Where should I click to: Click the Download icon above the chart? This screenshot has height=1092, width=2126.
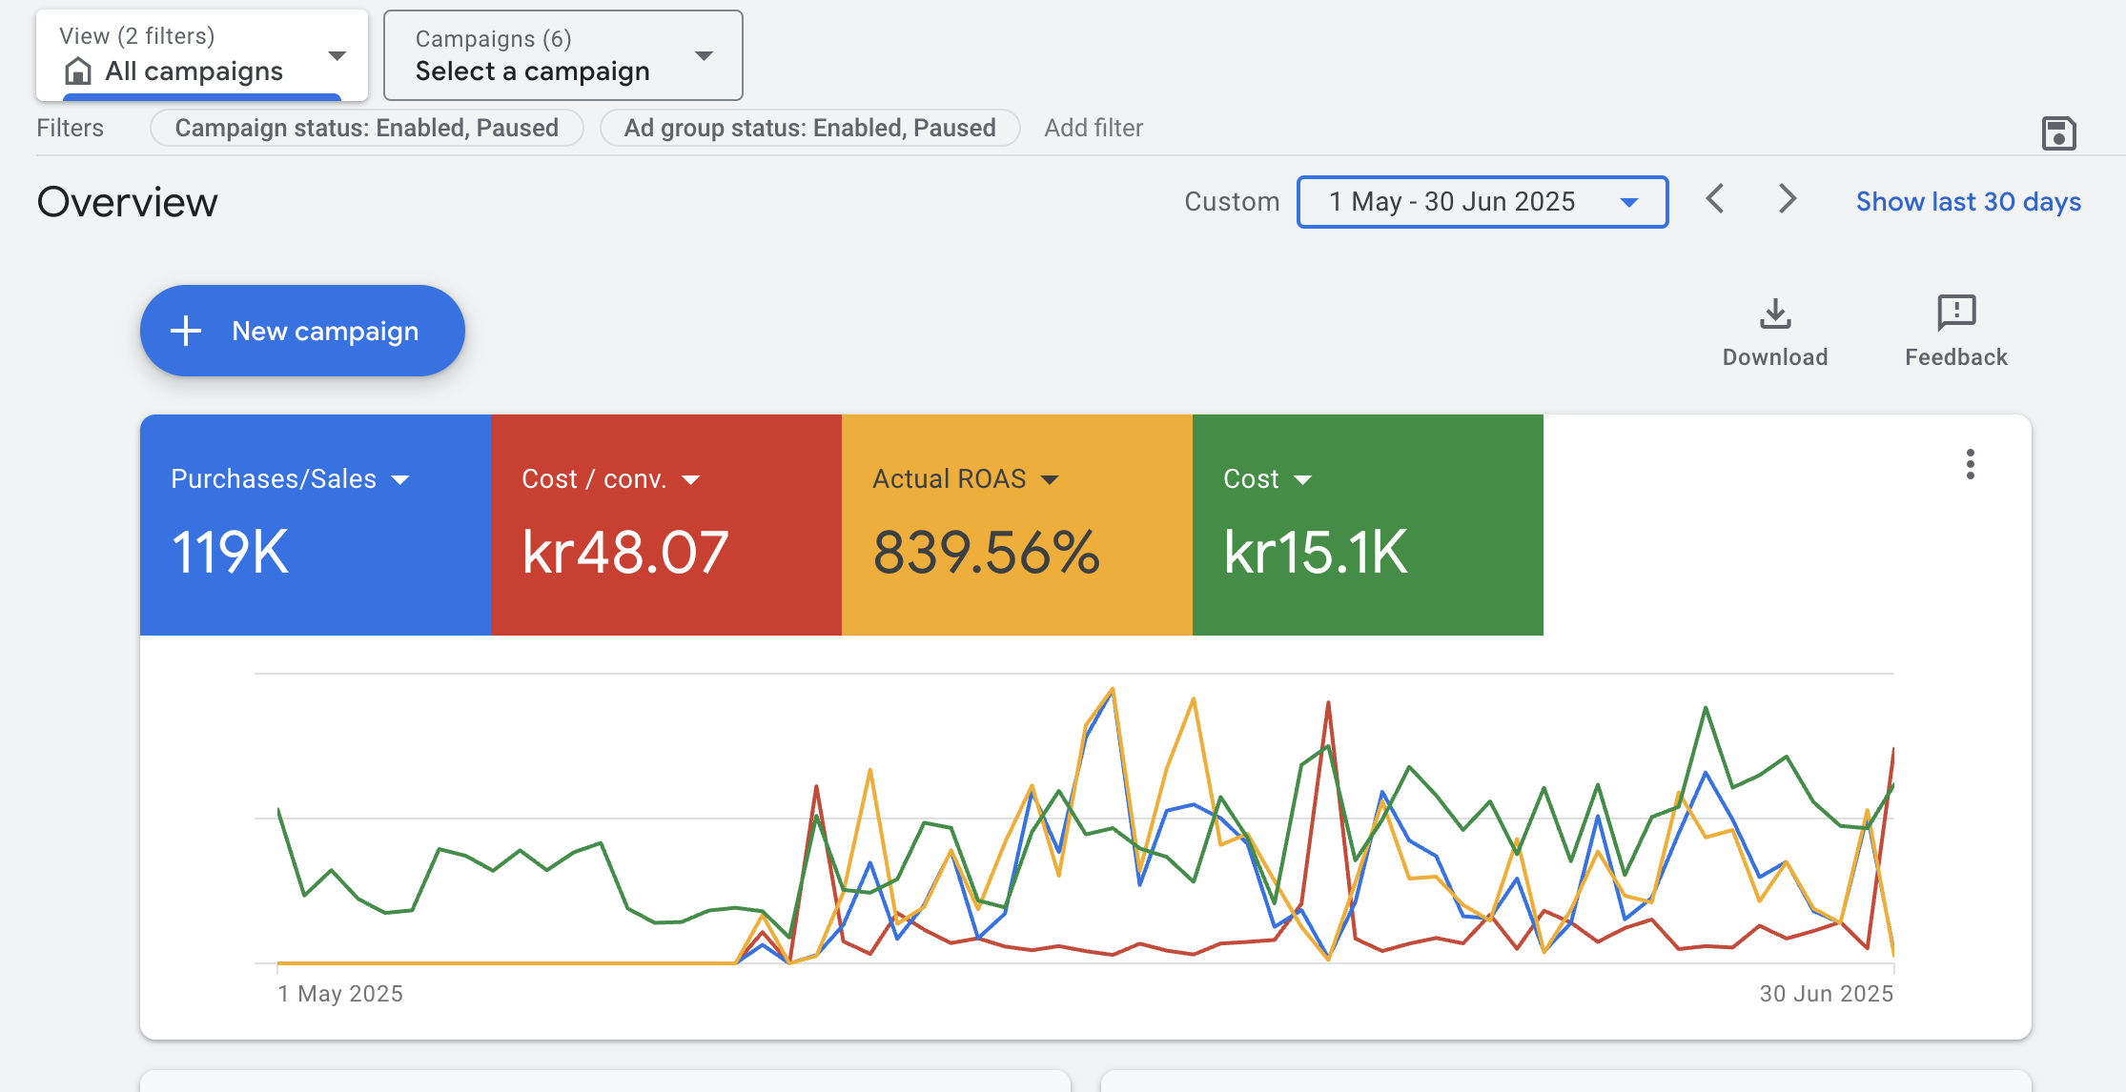coord(1774,312)
